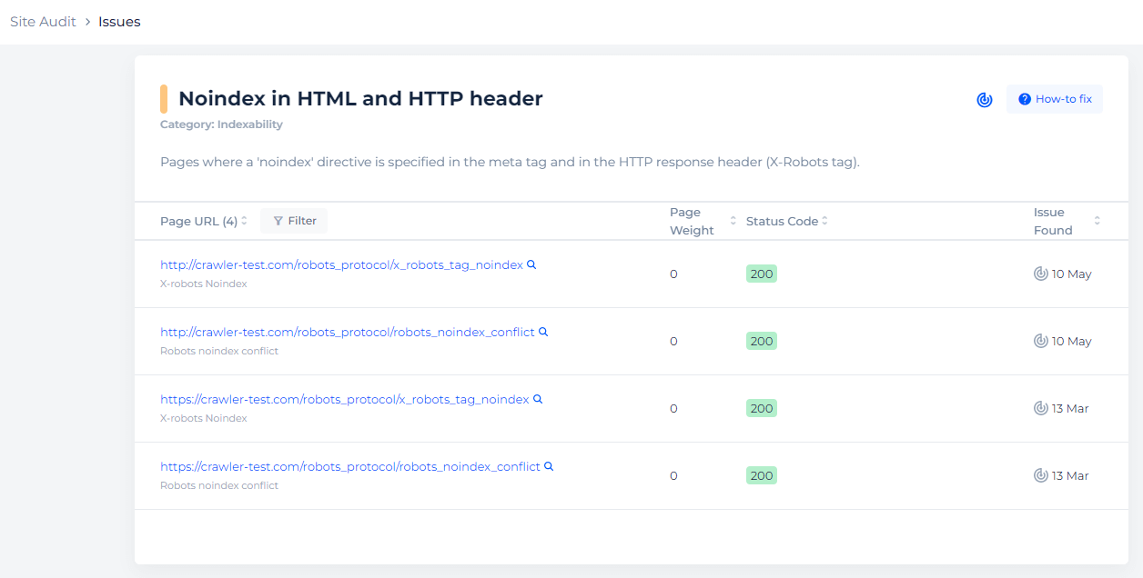Click status 200 badge for https robots_noindex_conflict
1143x578 pixels.
(x=762, y=475)
